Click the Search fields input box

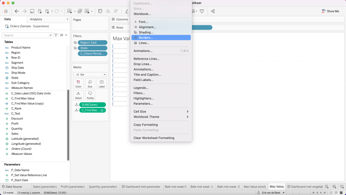tap(27, 35)
